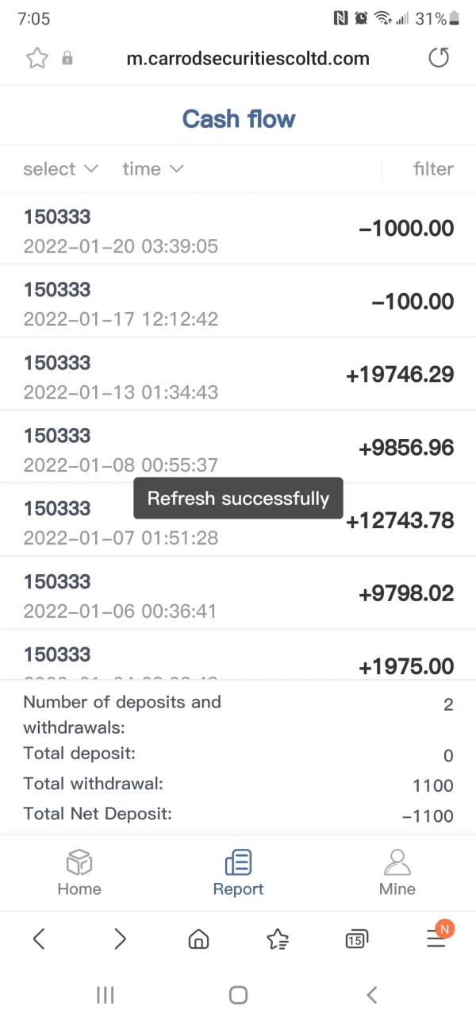Tap the bookmark star icon in address bar

coord(36,58)
